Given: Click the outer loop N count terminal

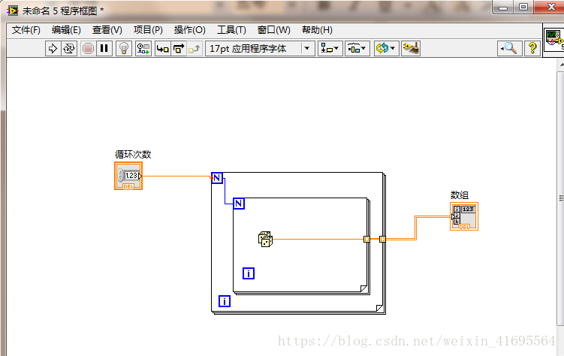Looking at the screenshot, I should (217, 178).
